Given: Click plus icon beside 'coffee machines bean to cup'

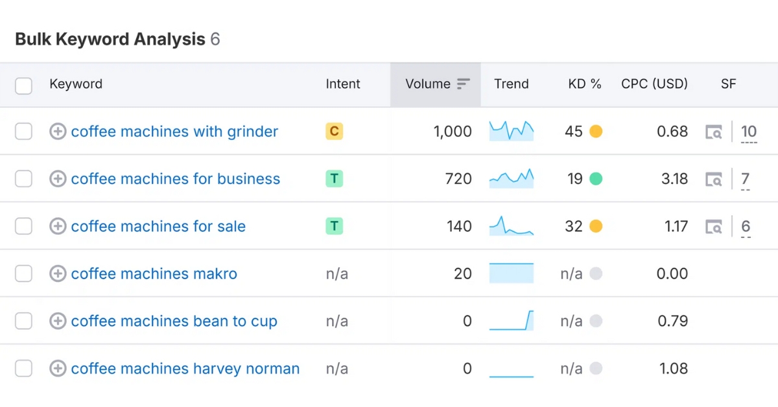Looking at the screenshot, I should click(x=58, y=321).
